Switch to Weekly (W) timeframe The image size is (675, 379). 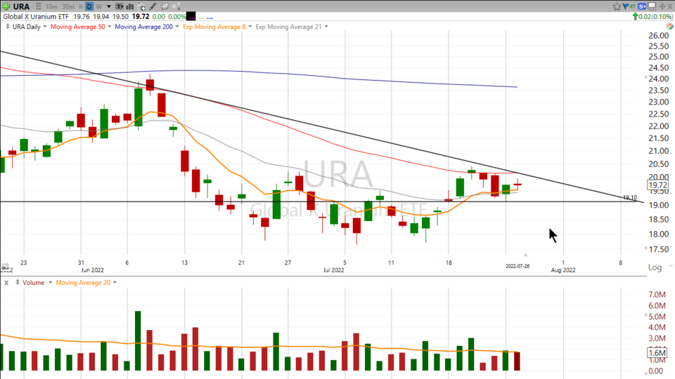98,6
